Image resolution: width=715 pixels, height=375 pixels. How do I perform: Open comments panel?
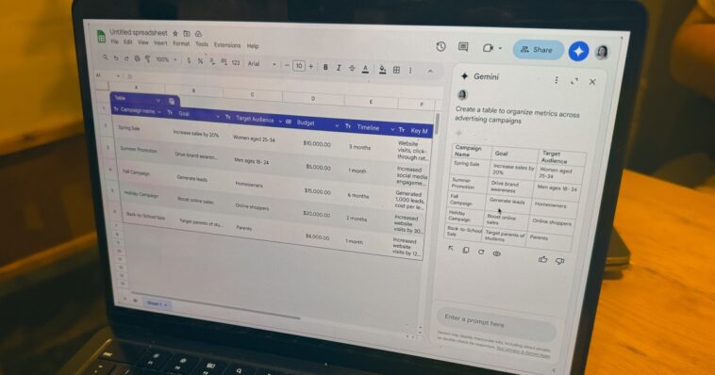pos(463,47)
